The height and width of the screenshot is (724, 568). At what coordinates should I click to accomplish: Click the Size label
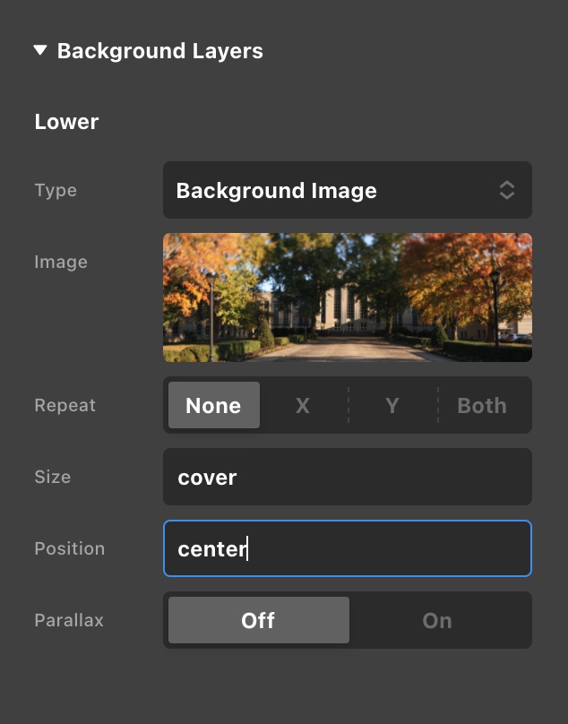[x=53, y=477]
